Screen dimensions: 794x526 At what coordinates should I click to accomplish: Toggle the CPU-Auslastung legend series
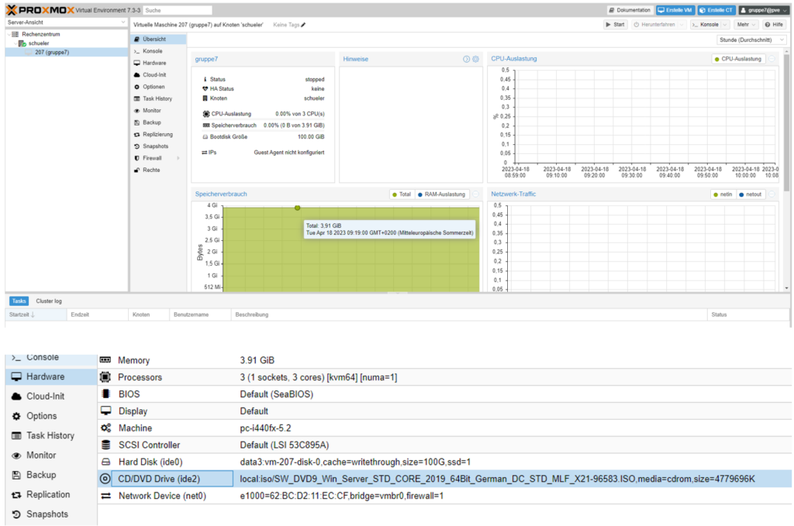click(738, 59)
